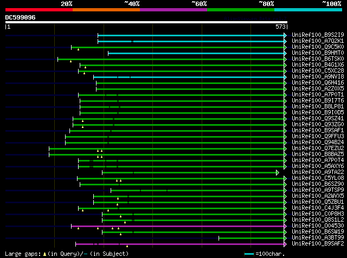Open hit UniRef100_Q9C5K0
This screenshot has width=347, height=258.
point(318,47)
